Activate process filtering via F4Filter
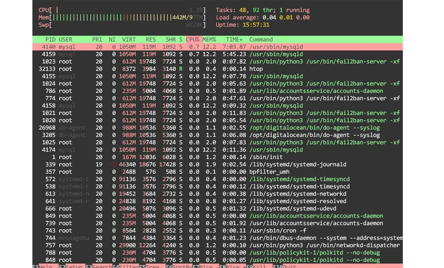444x268 pixels. 126,267
